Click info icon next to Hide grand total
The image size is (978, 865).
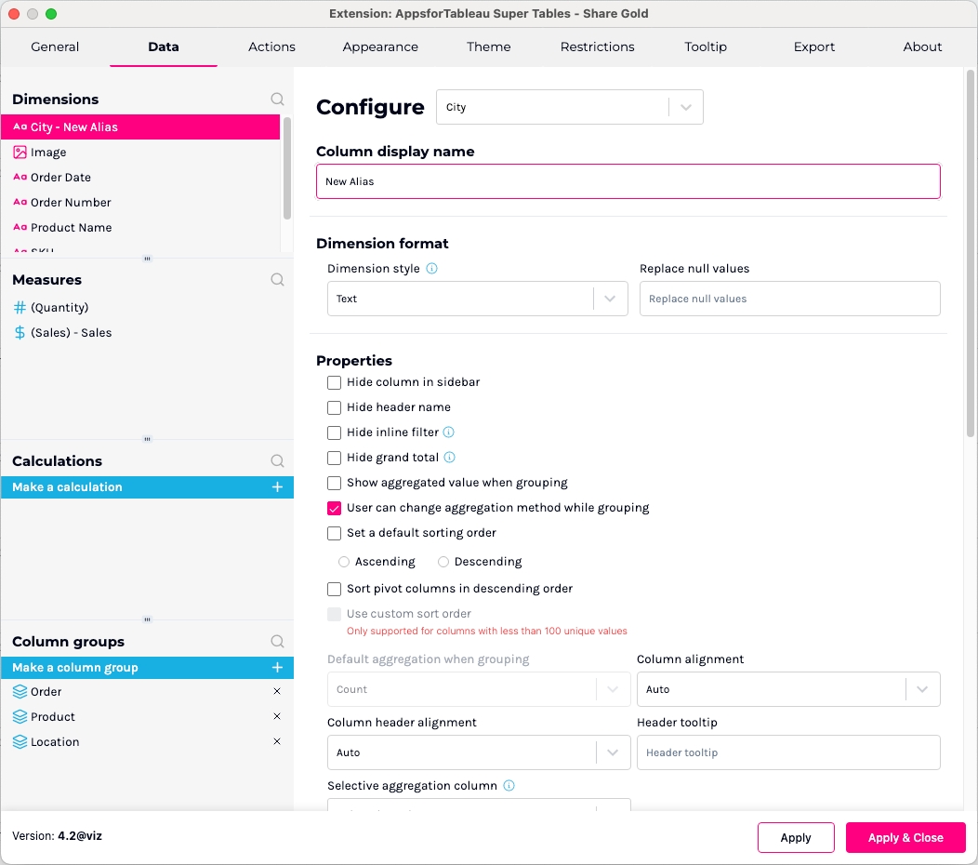coord(450,457)
